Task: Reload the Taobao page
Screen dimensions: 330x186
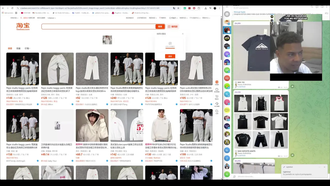Action: coord(12,8)
